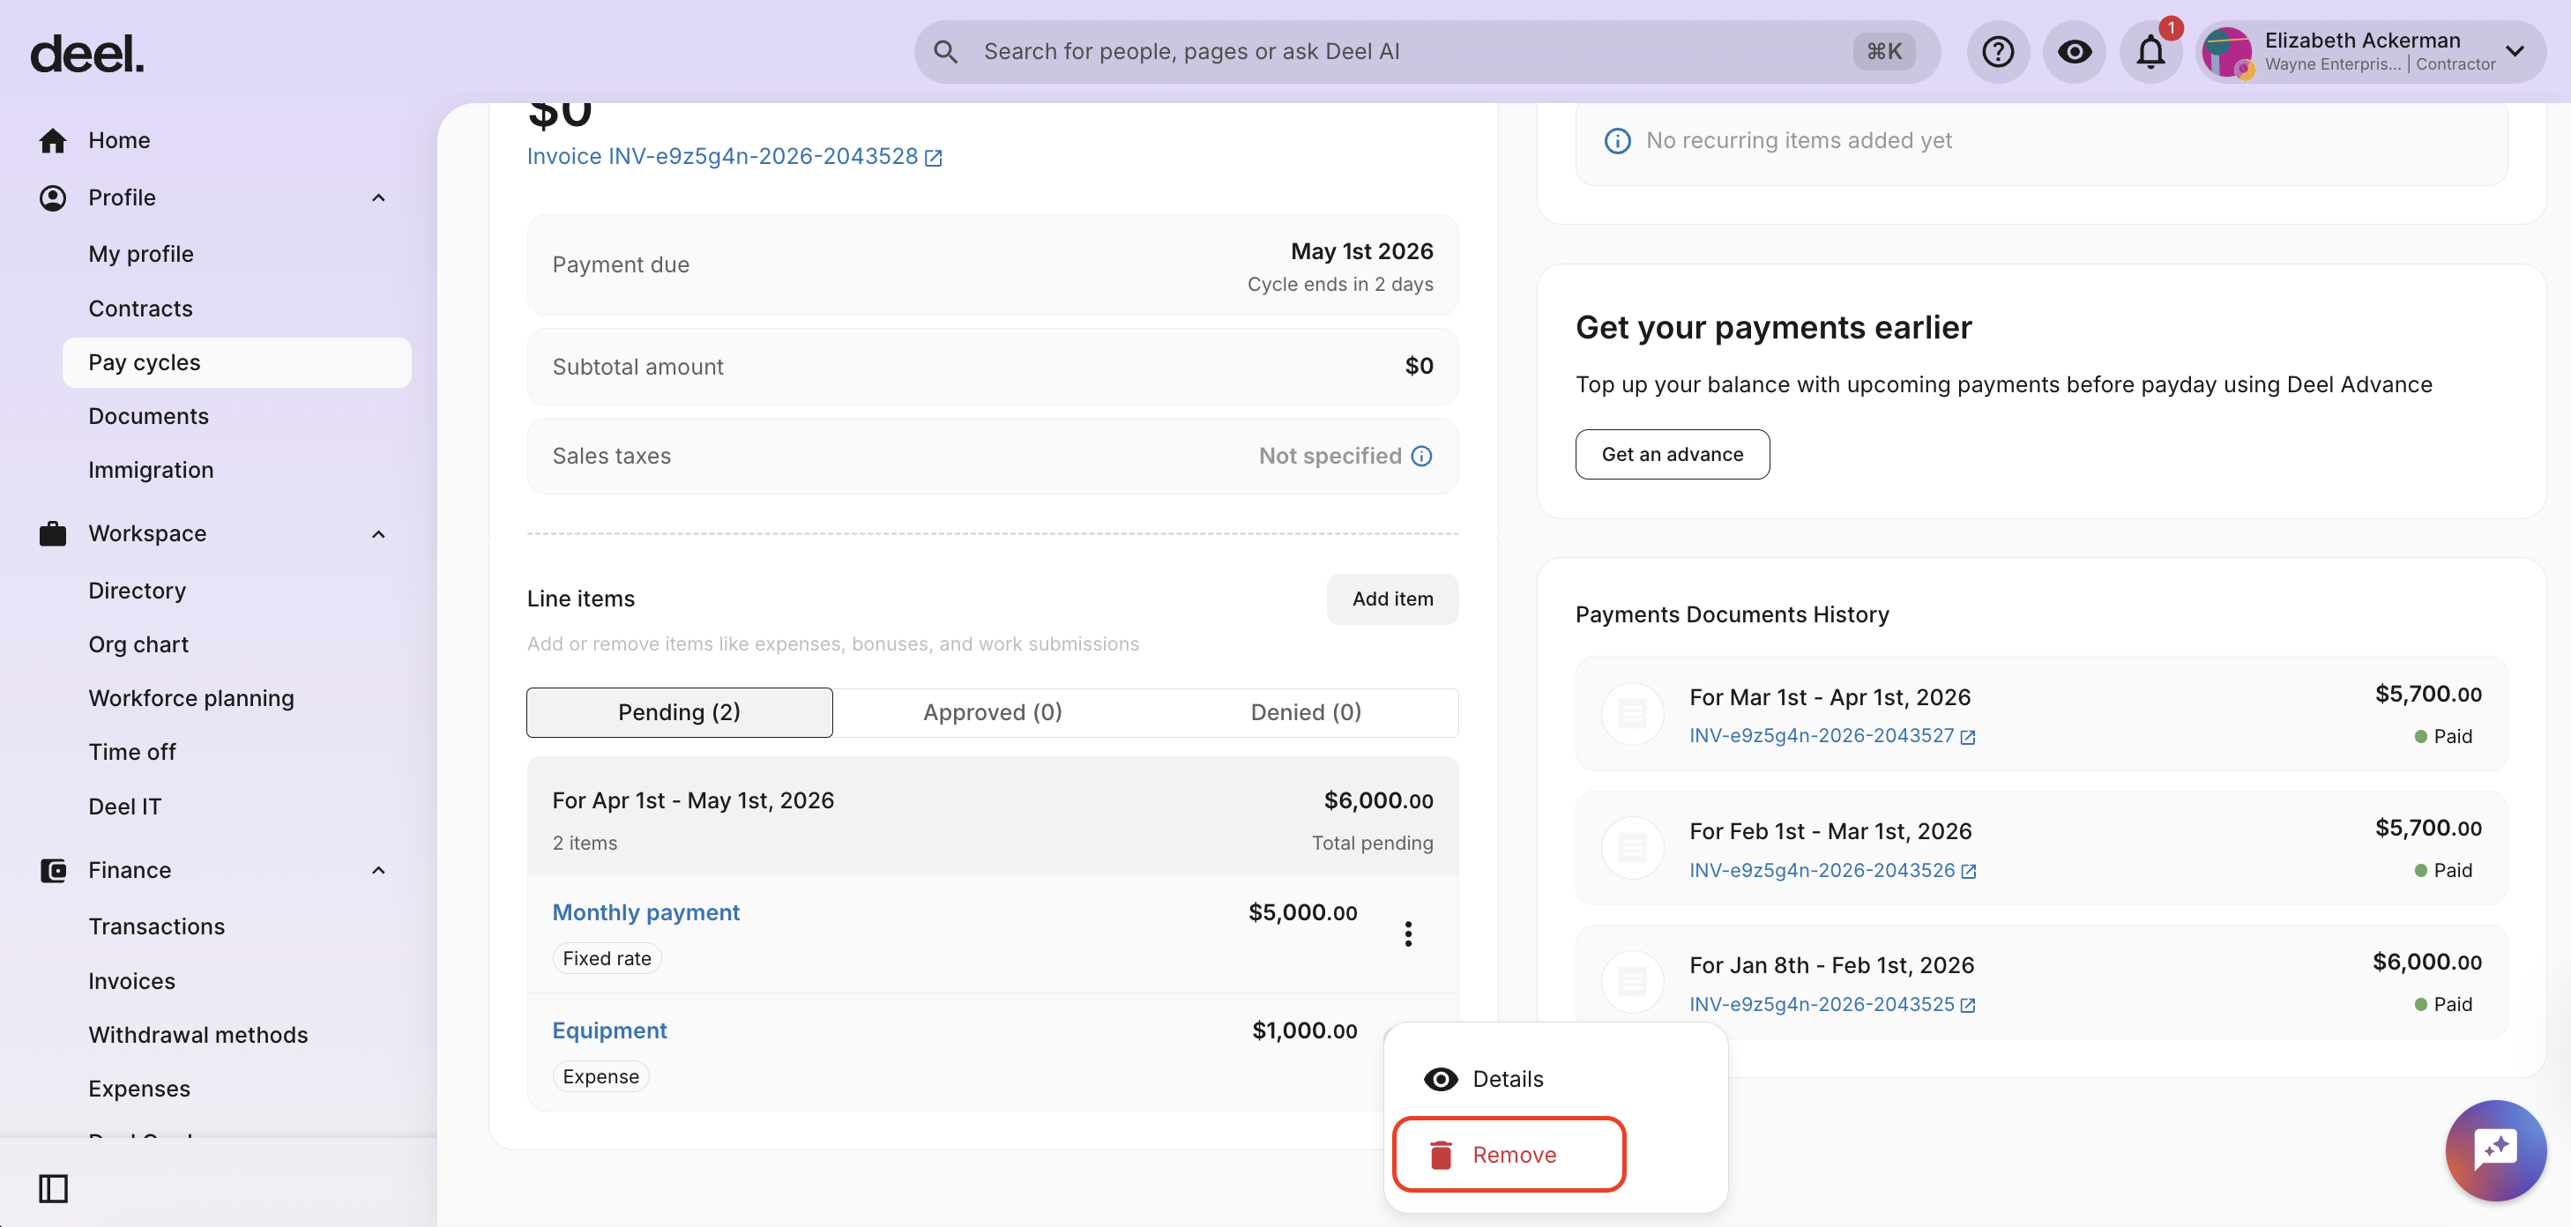Open invoice INV-e9z5g4n-2026-2043525 link

(1832, 1005)
